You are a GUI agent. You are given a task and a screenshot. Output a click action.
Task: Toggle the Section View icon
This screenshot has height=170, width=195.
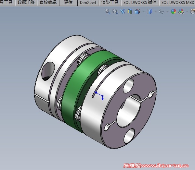130,11
